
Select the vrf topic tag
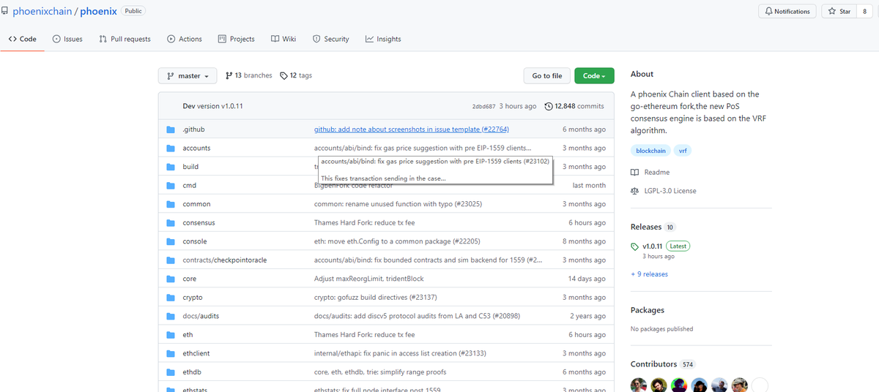pyautogui.click(x=683, y=151)
